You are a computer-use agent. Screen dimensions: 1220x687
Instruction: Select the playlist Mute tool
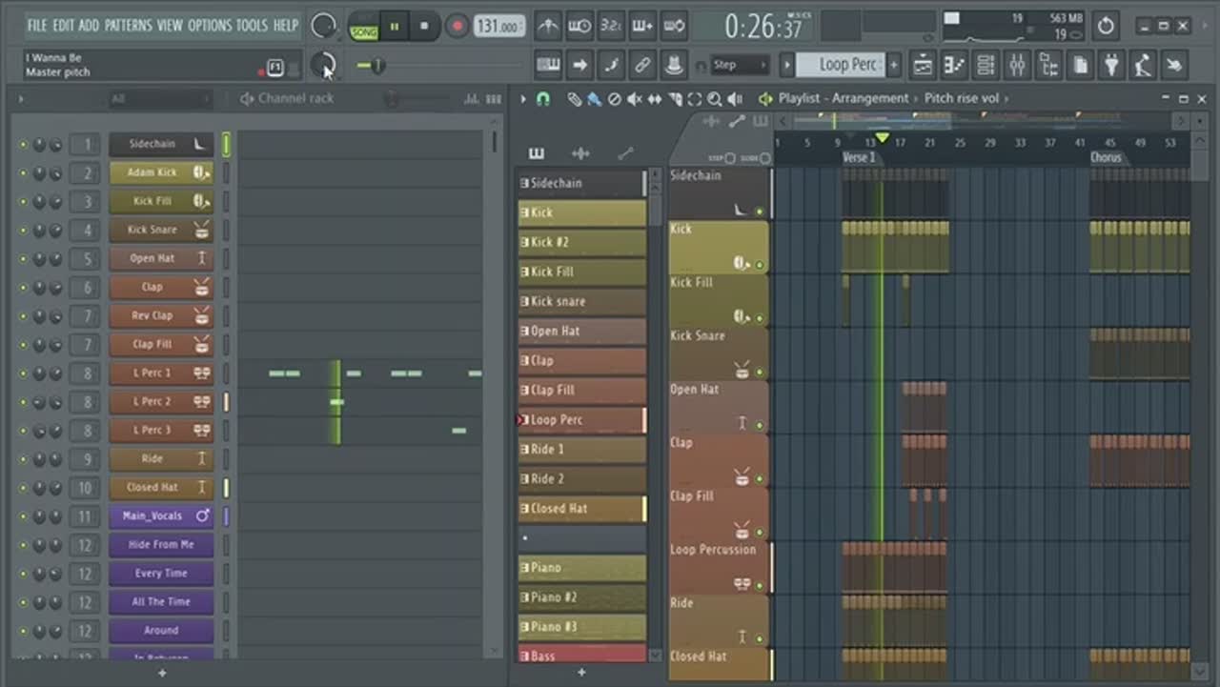click(635, 99)
